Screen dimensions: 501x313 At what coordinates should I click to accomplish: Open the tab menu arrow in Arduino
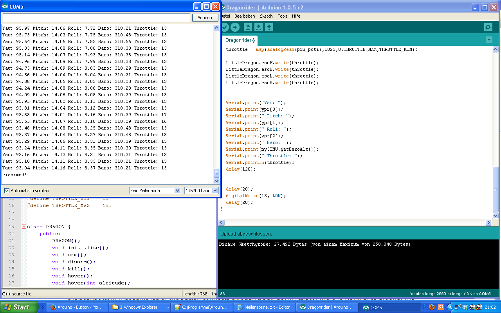tap(488, 40)
